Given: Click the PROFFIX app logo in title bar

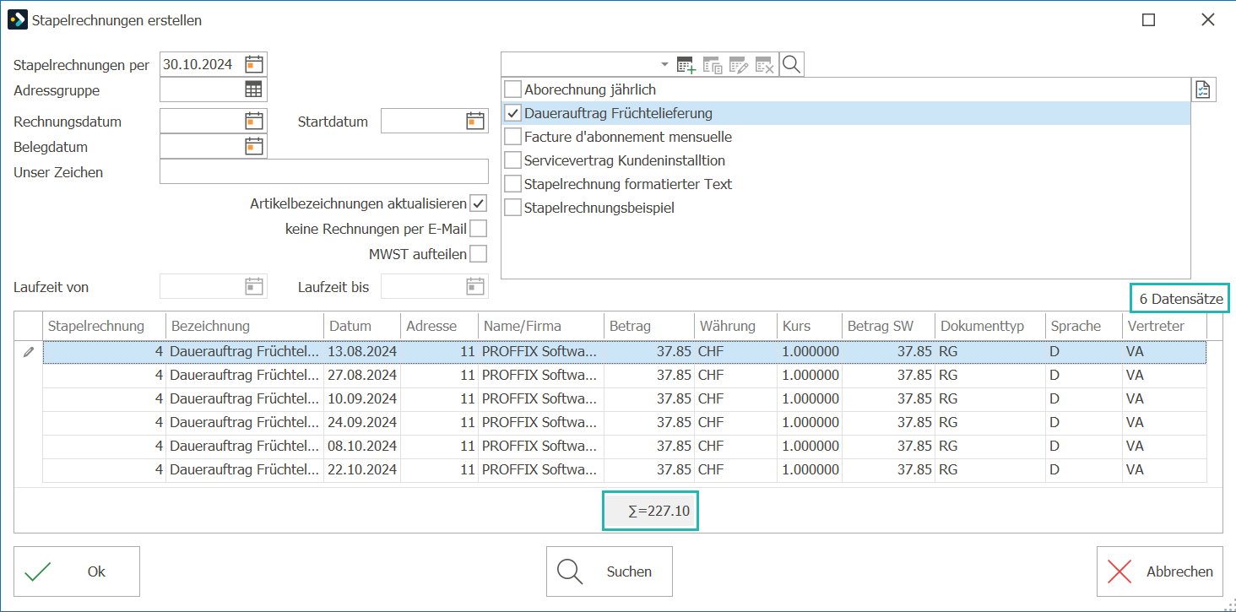Looking at the screenshot, I should 17,20.
